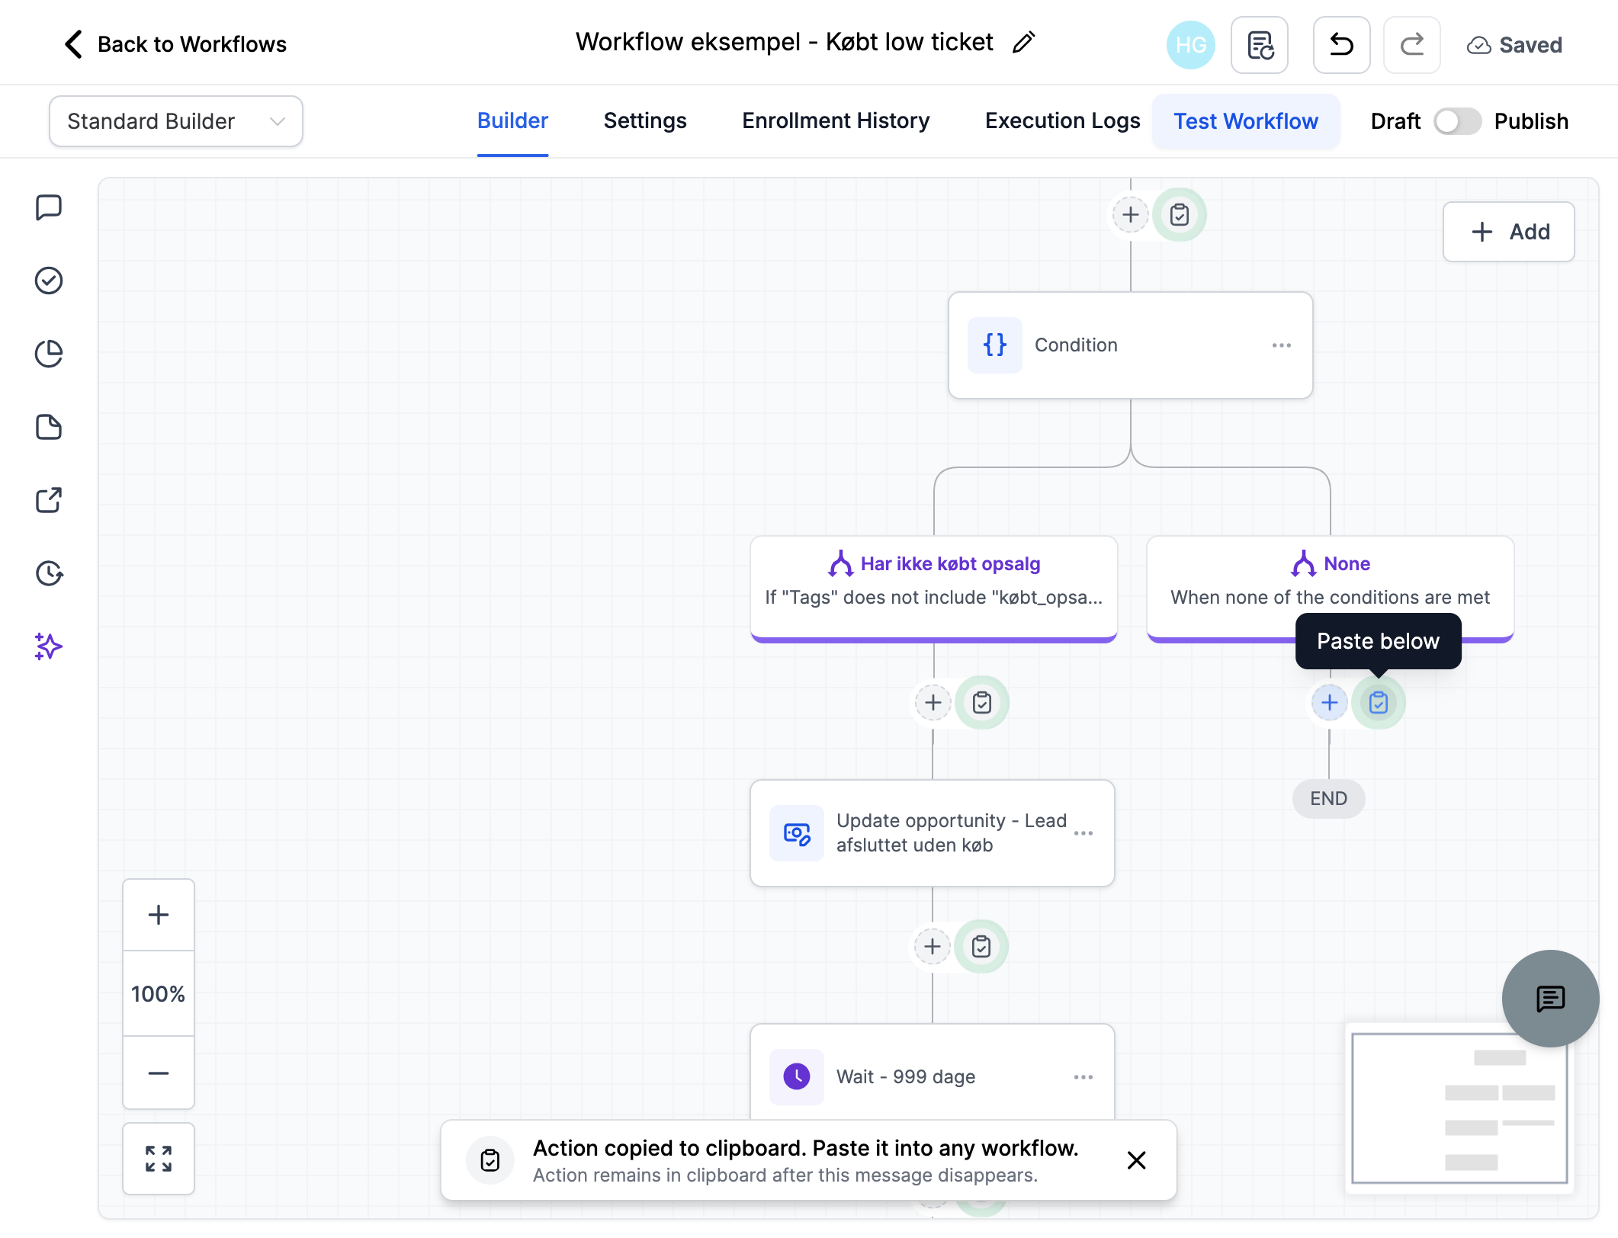Click the external link sidebar icon
The height and width of the screenshot is (1238, 1618).
tap(49, 500)
